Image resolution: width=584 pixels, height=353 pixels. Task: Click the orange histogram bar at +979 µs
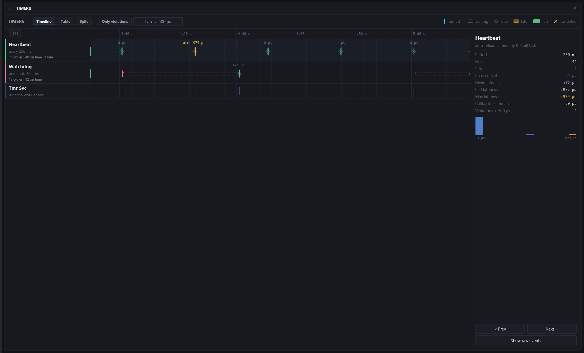coord(572,135)
